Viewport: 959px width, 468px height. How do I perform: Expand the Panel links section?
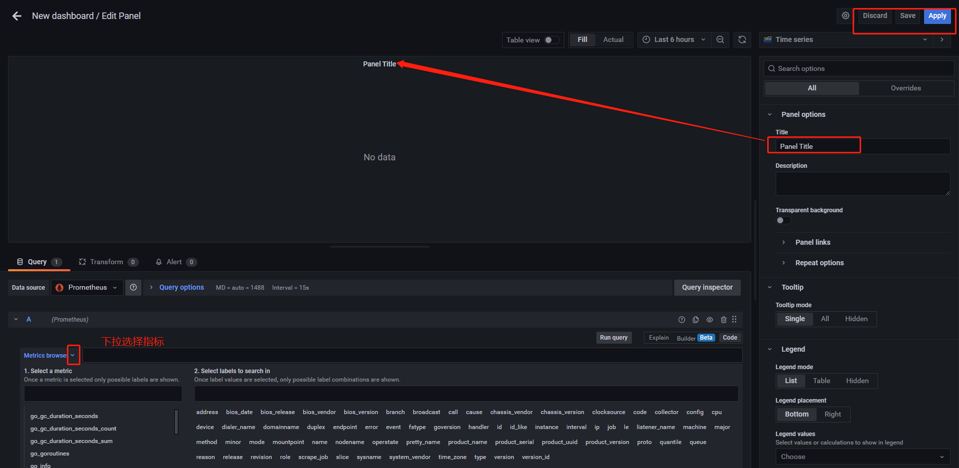coord(813,242)
